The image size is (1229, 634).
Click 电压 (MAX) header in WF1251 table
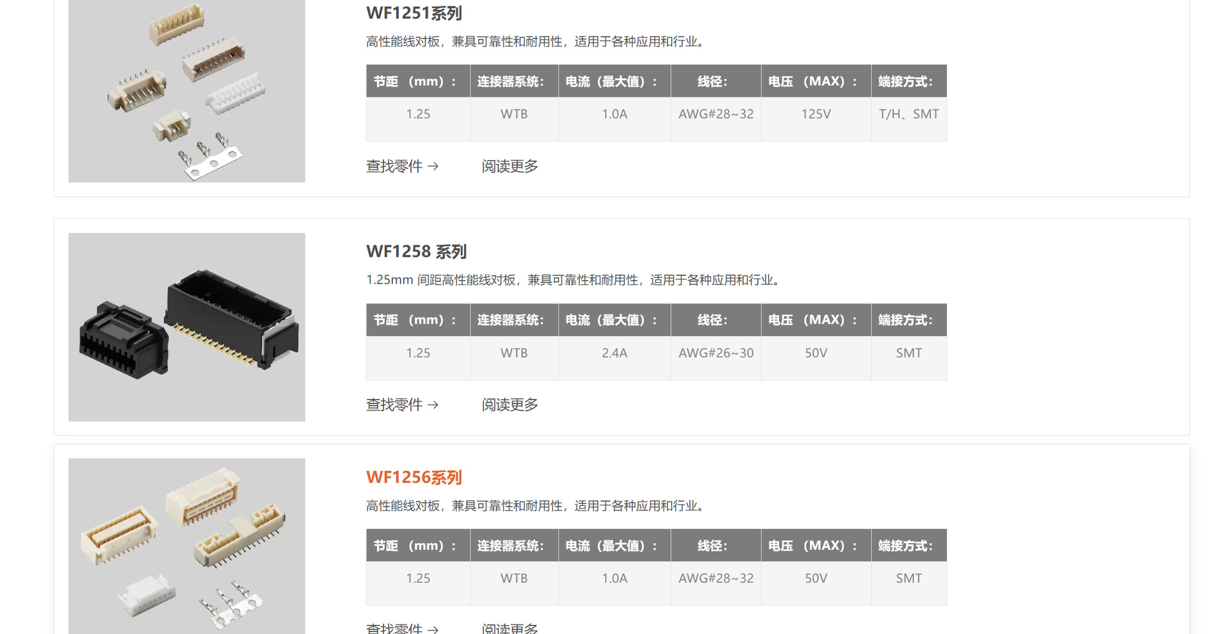(x=816, y=81)
